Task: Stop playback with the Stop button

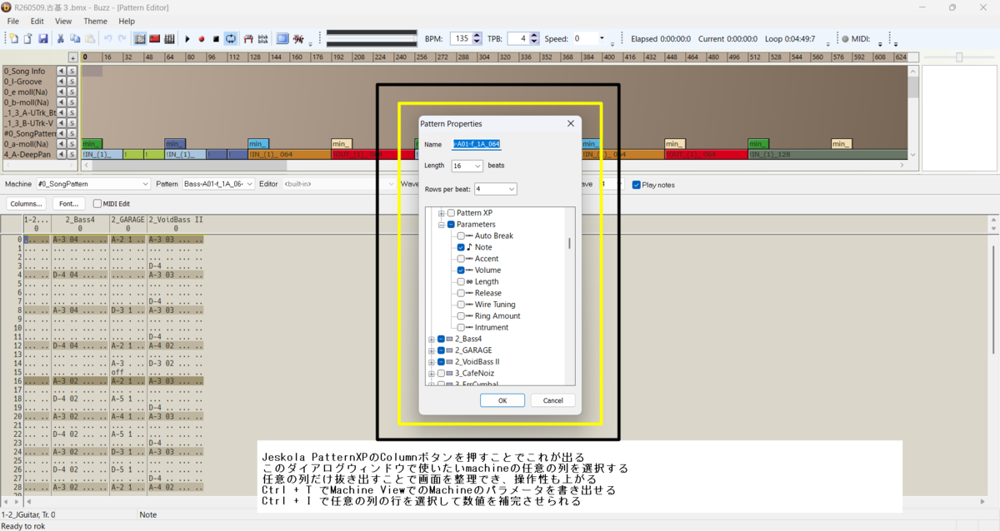Action: click(x=216, y=39)
